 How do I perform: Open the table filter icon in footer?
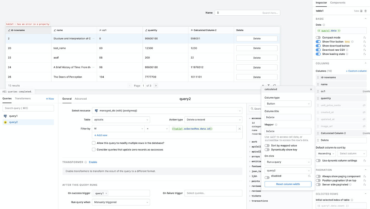(x=269, y=85)
